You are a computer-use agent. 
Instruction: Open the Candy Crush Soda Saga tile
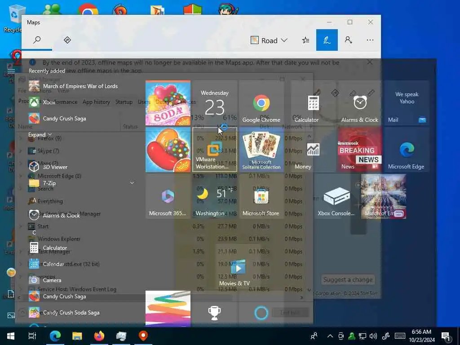point(168,103)
